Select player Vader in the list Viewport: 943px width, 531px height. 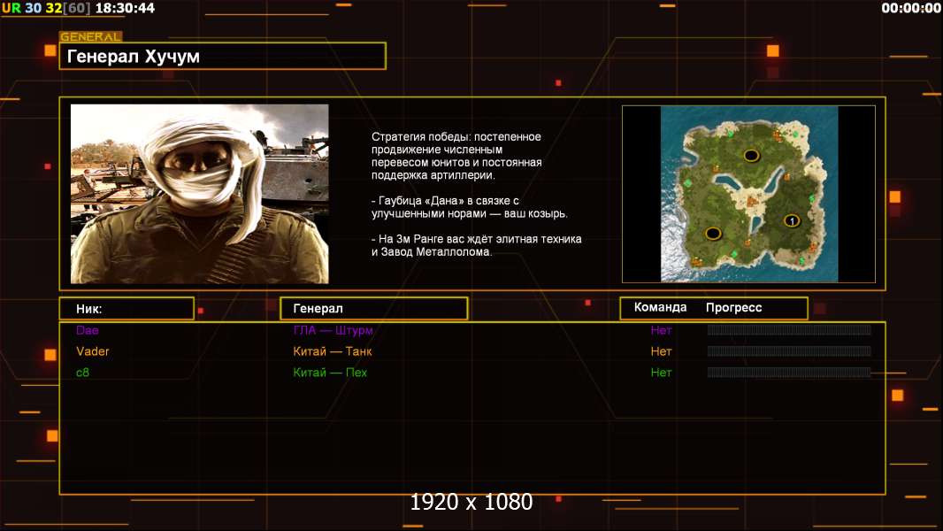click(x=93, y=351)
